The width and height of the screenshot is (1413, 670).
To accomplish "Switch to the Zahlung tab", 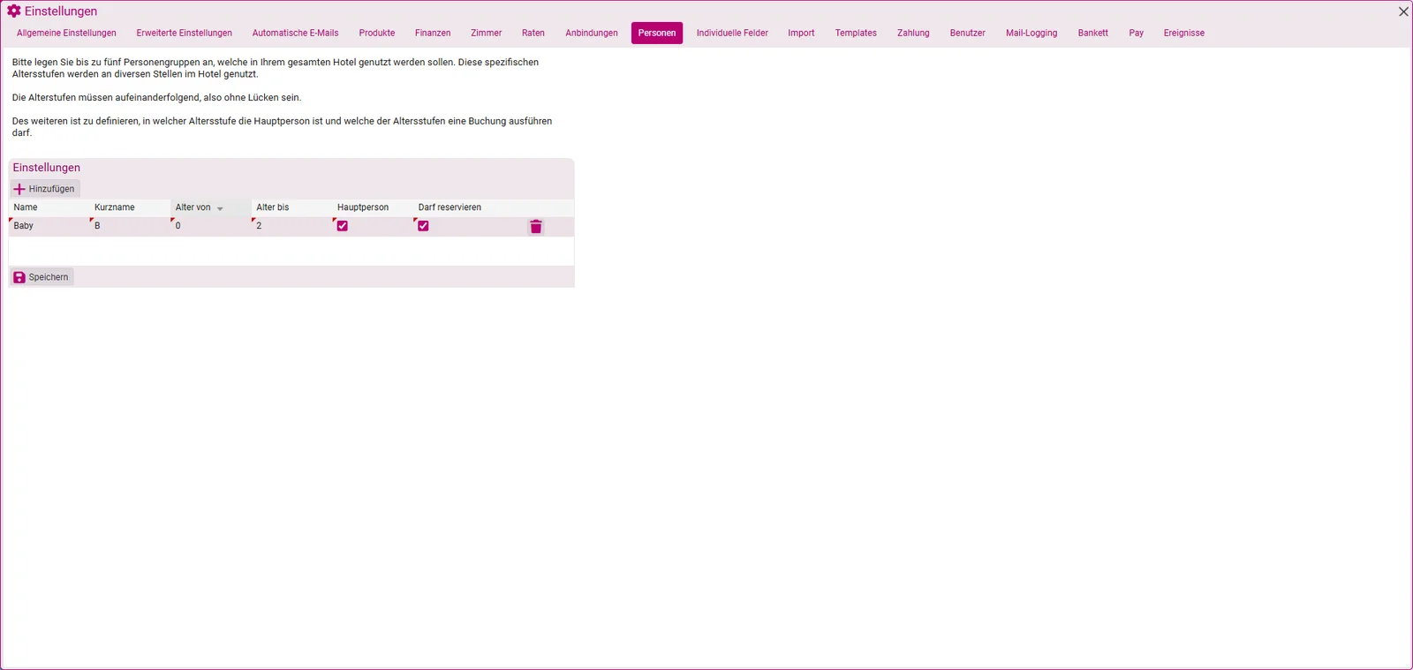I will (x=913, y=34).
